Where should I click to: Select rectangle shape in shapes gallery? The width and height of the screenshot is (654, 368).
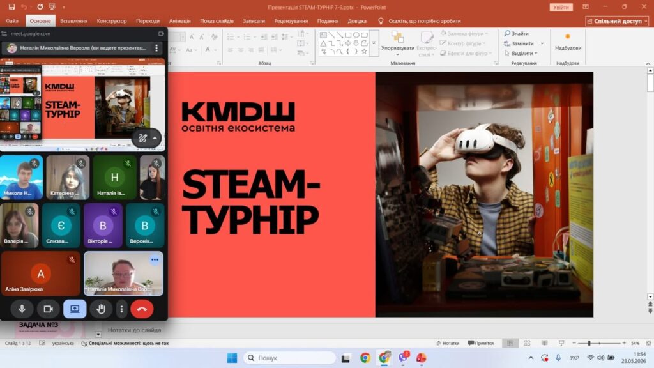[x=348, y=35]
